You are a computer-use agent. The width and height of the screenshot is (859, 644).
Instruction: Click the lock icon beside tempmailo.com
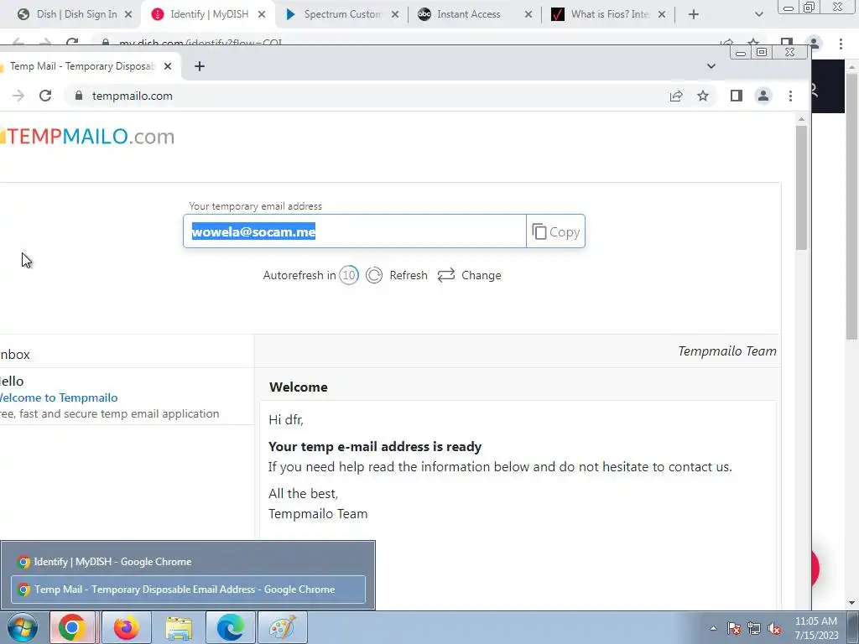tap(78, 96)
